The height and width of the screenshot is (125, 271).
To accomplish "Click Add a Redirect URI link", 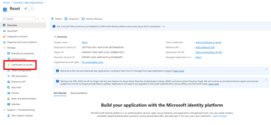I will pos(205,47).
